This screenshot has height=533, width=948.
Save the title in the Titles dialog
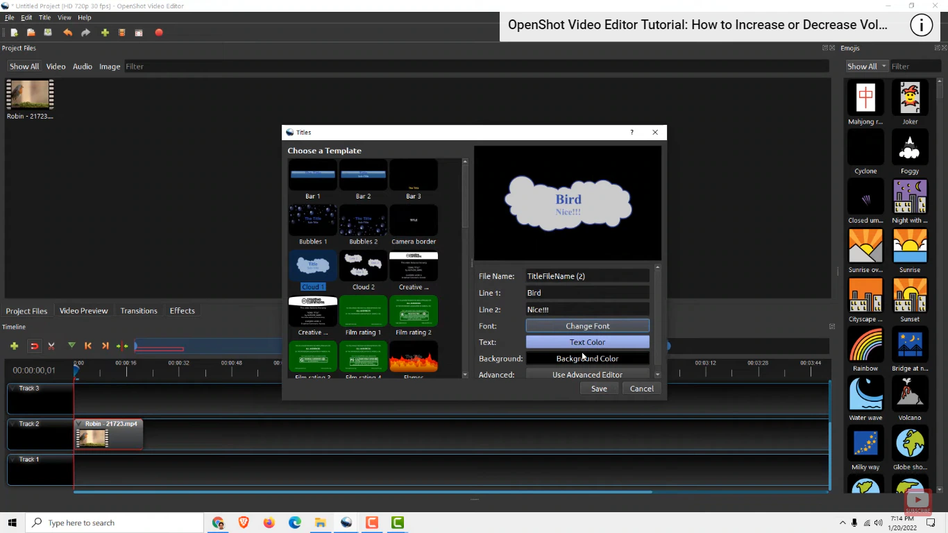(599, 389)
